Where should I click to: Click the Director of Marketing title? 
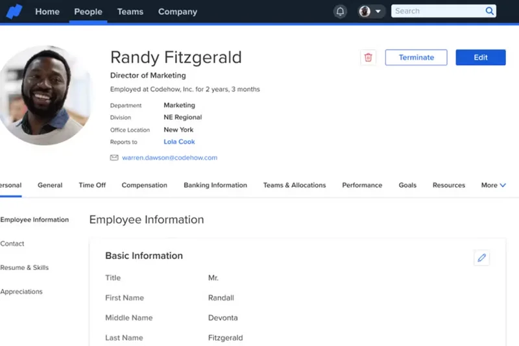148,75
